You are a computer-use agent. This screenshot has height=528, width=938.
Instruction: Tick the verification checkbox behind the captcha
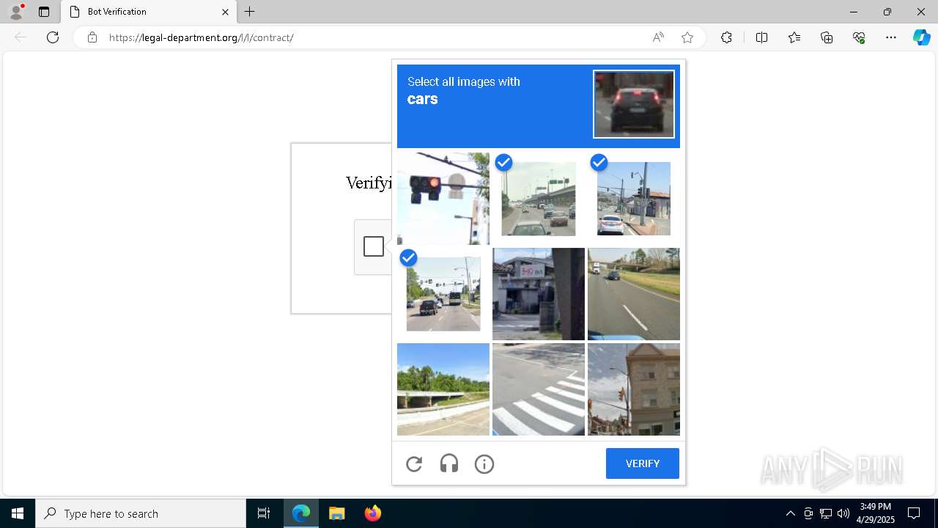coord(374,246)
